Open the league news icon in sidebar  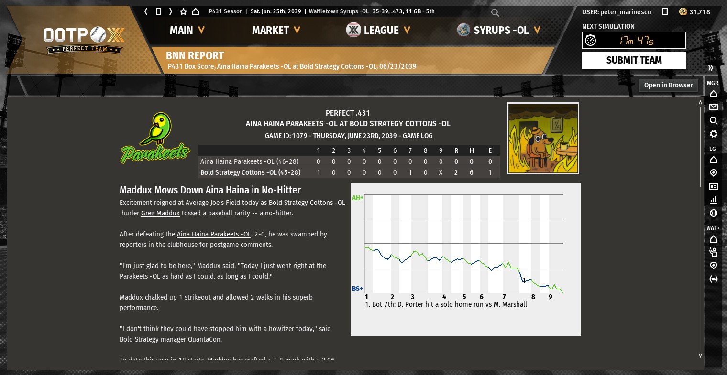[x=713, y=186]
